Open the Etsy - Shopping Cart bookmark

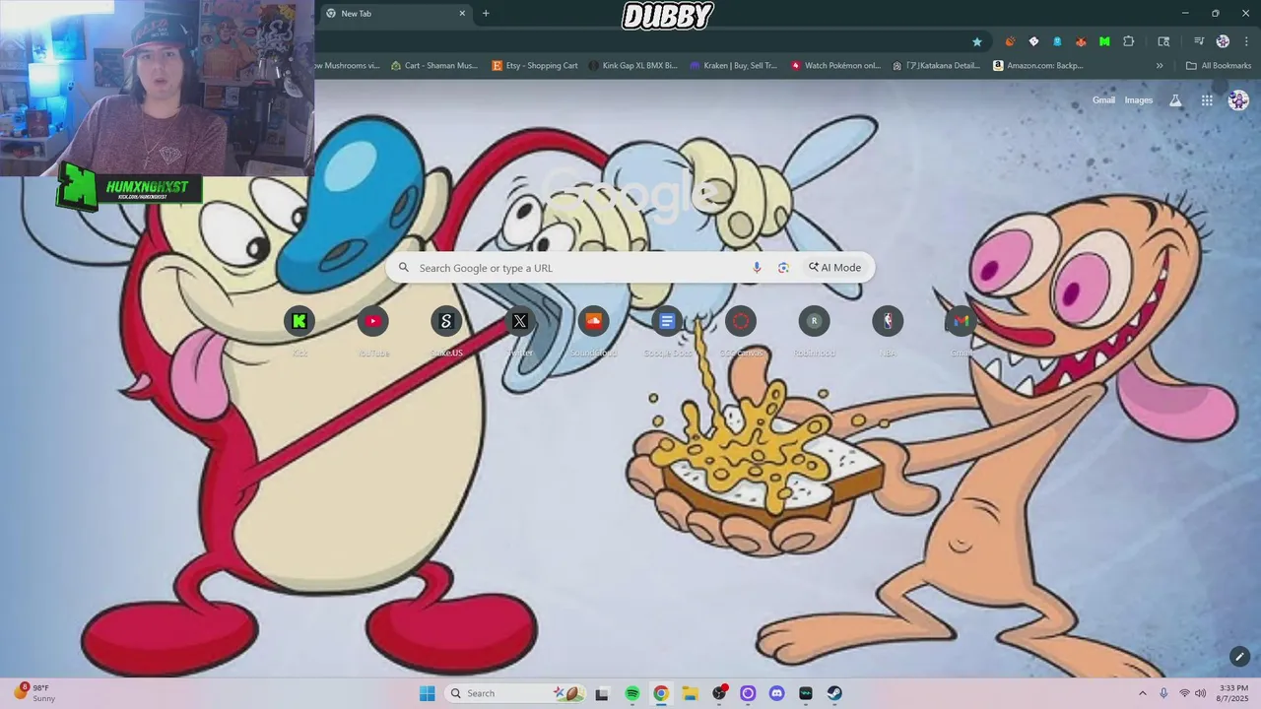click(535, 66)
